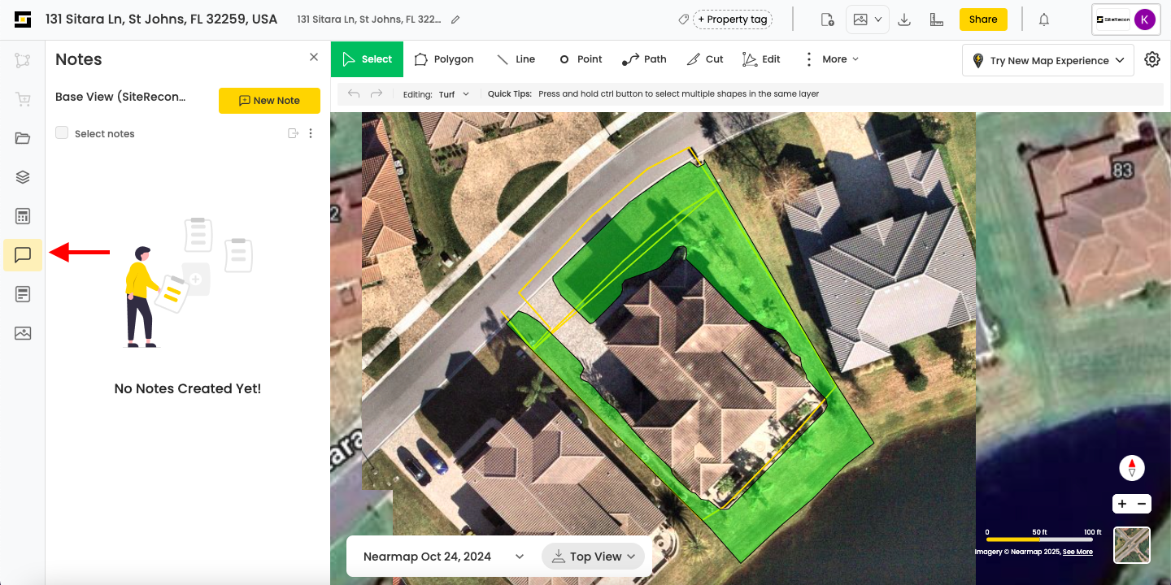The image size is (1171, 585).
Task: Edit the property address pencil icon
Action: (455, 19)
